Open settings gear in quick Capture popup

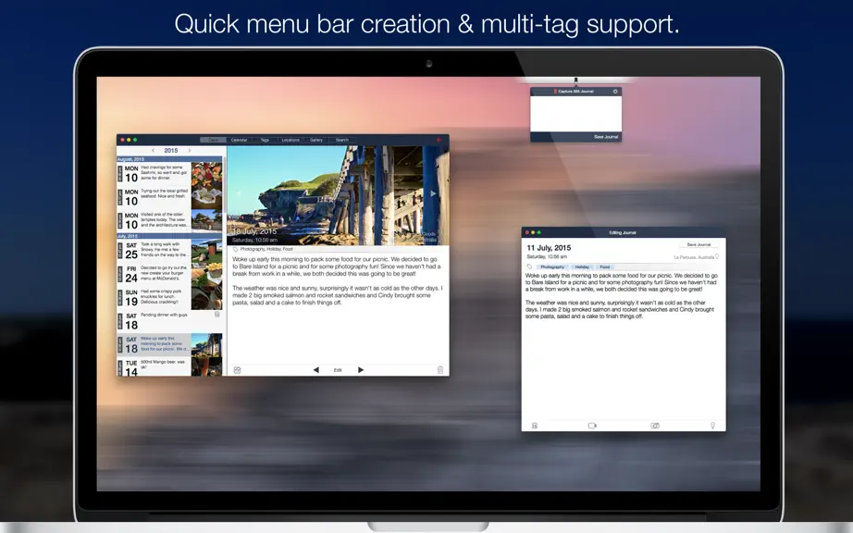pos(615,92)
